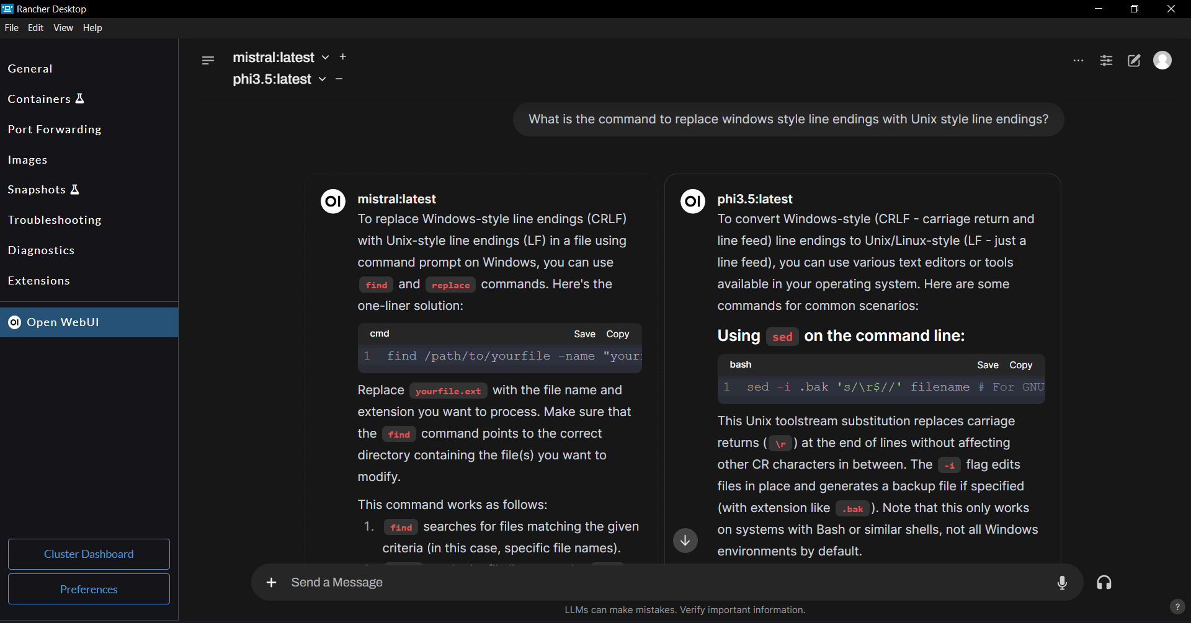Image resolution: width=1191 pixels, height=623 pixels.
Task: Save the bash code block
Action: coord(988,365)
